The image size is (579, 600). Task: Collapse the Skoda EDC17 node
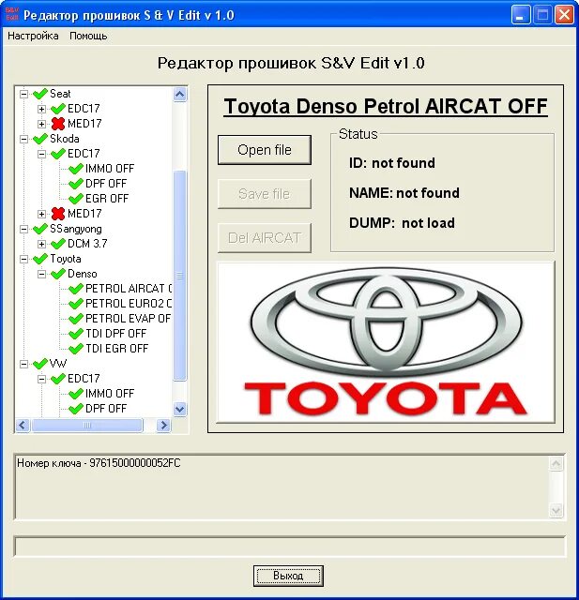coord(41,154)
